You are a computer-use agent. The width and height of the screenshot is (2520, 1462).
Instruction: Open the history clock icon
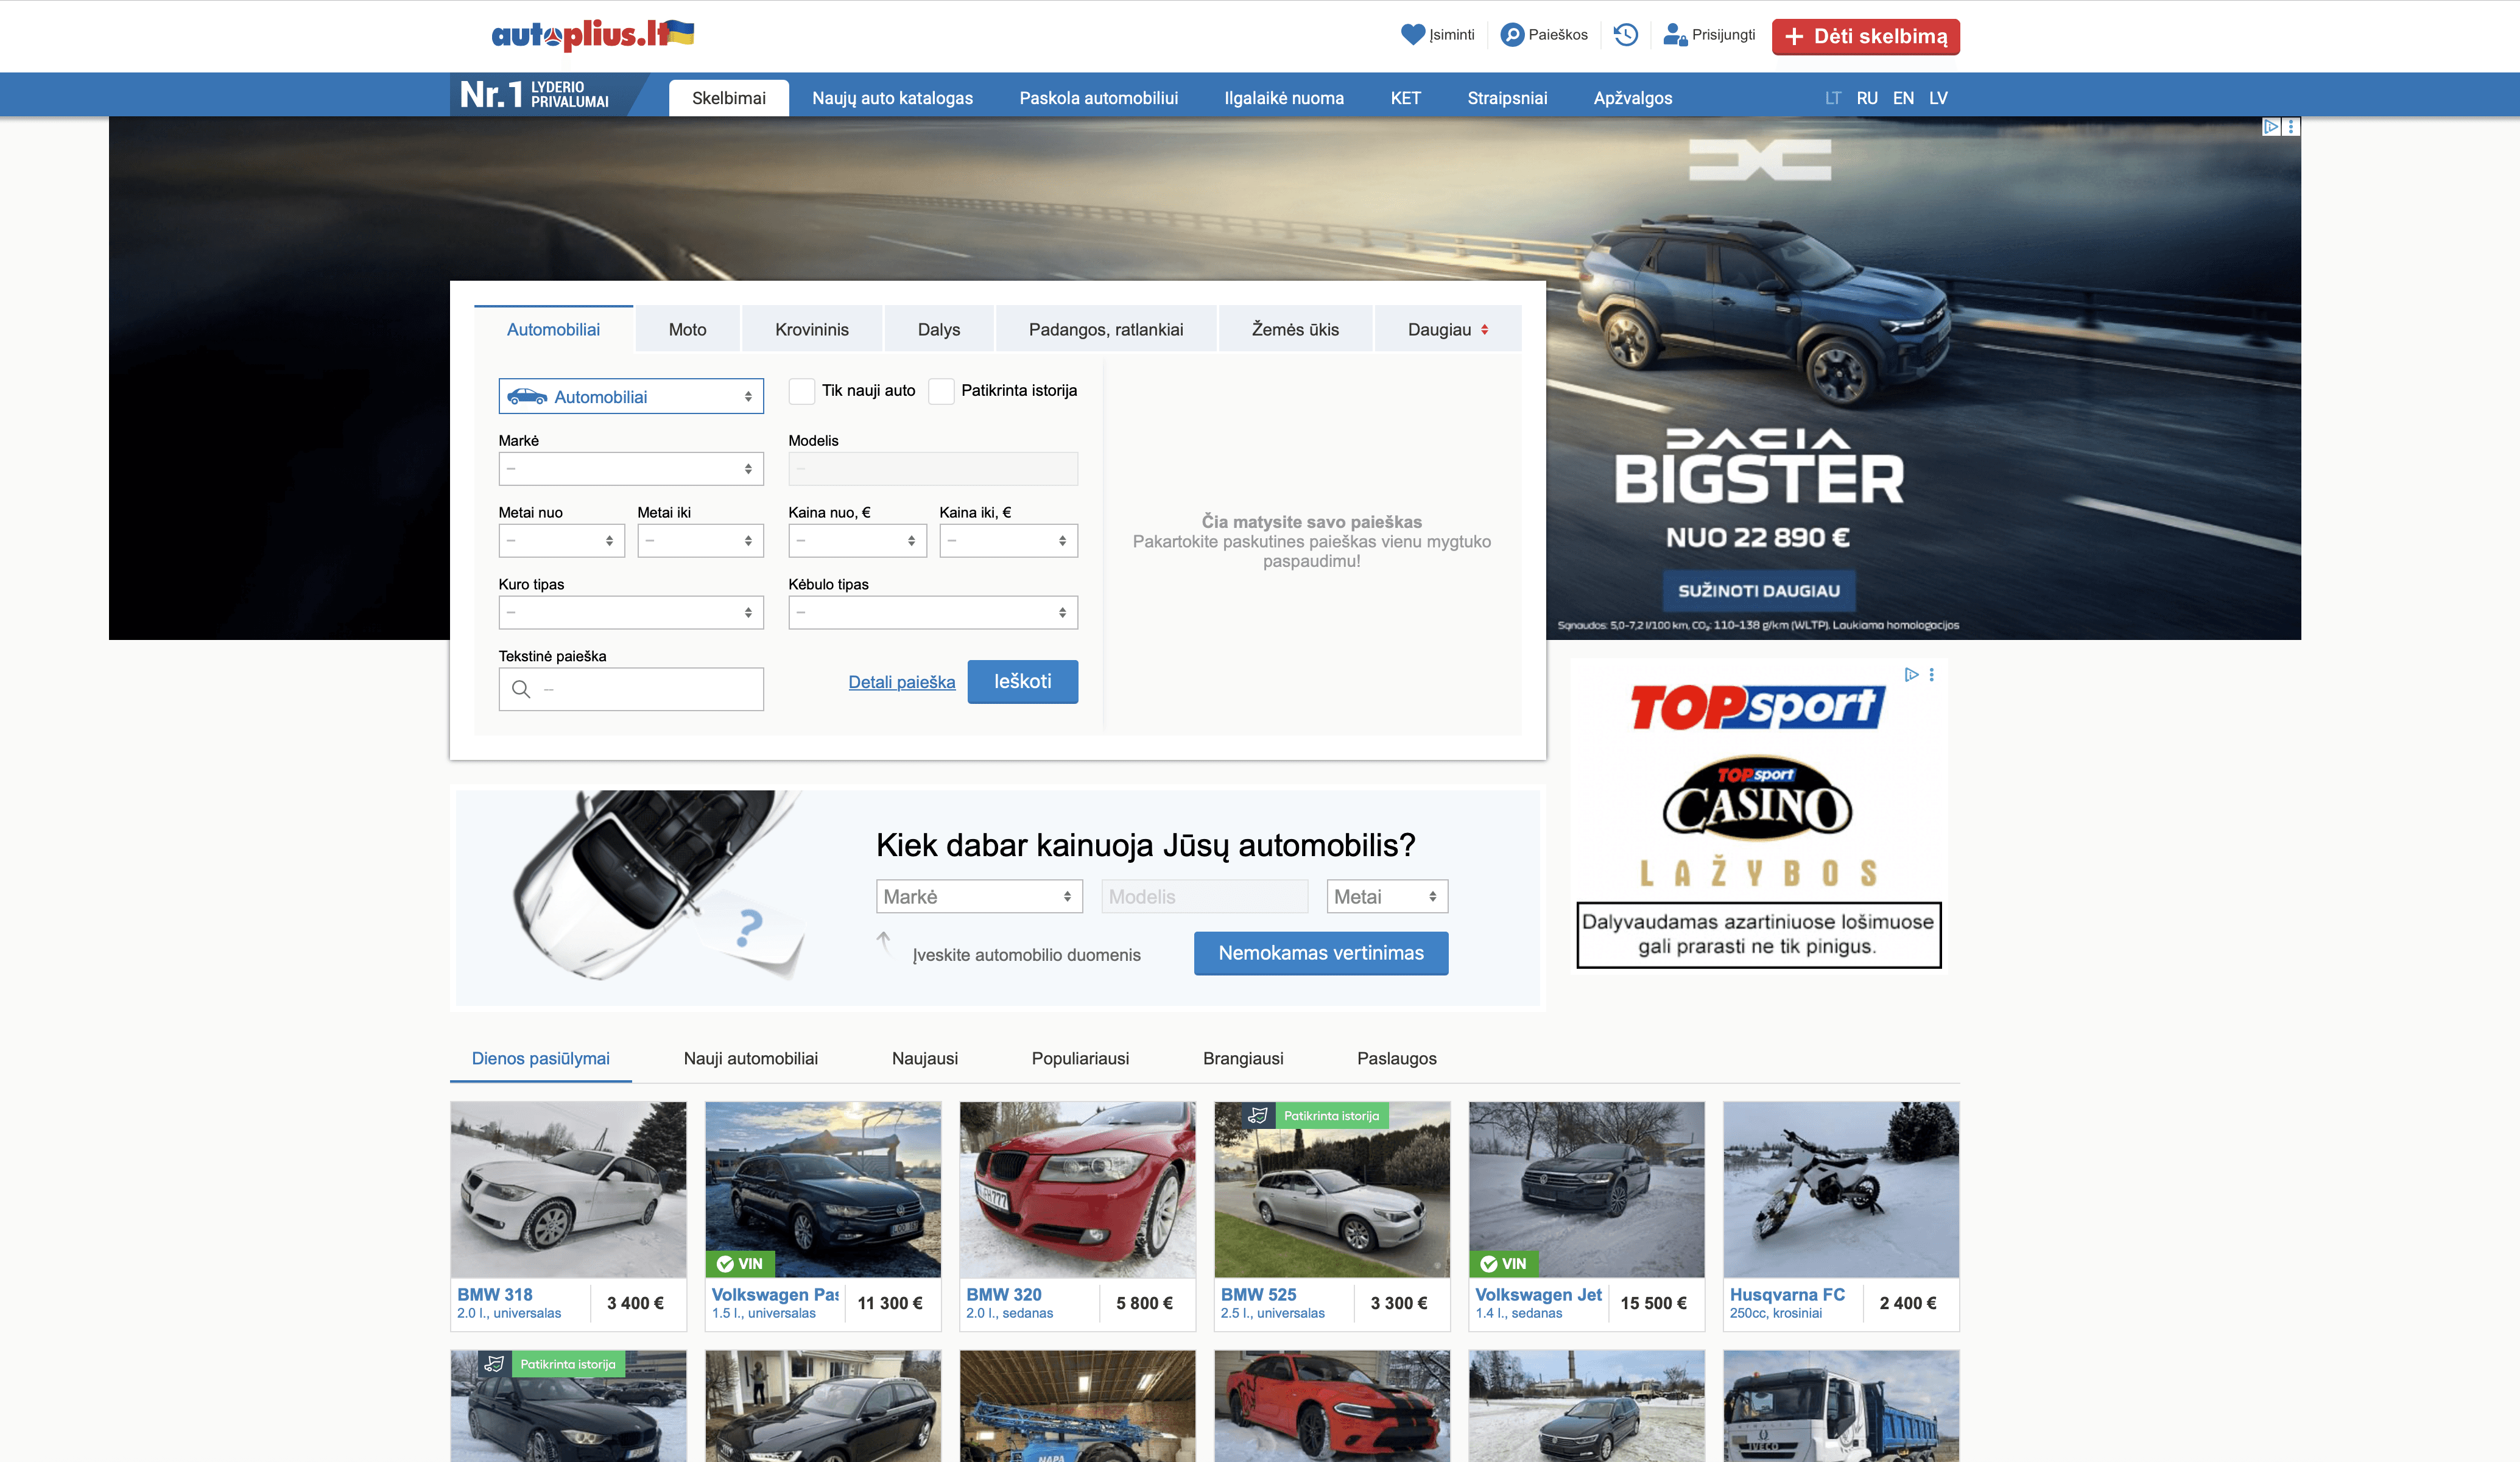(1626, 35)
